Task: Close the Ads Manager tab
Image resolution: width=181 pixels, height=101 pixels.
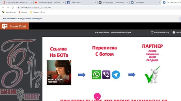Action: coord(127,3)
